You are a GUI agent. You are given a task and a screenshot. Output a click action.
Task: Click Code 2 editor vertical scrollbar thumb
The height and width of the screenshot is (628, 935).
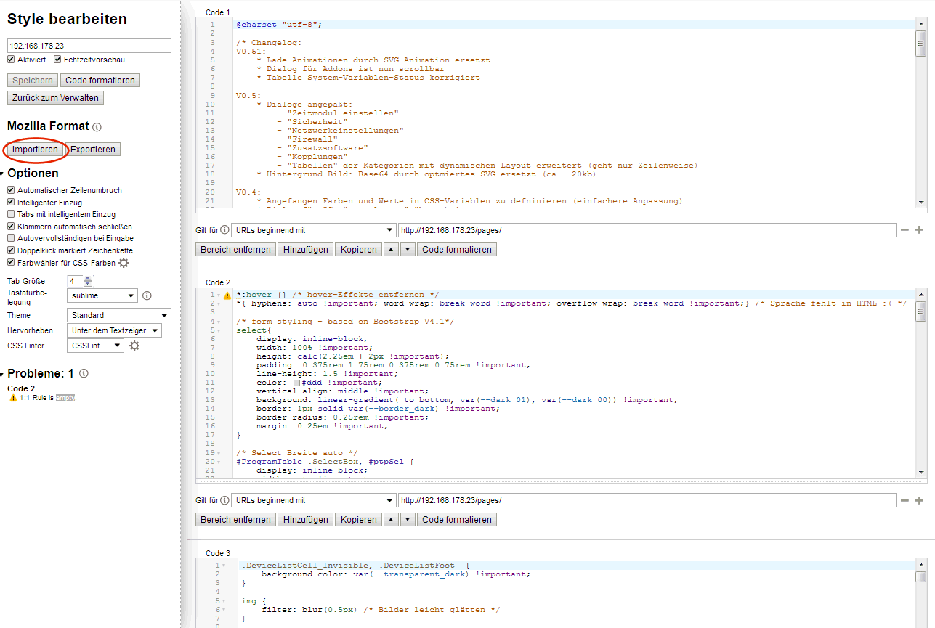click(920, 311)
